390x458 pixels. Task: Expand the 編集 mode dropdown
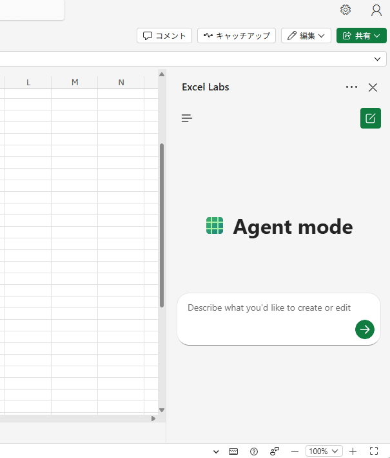306,36
